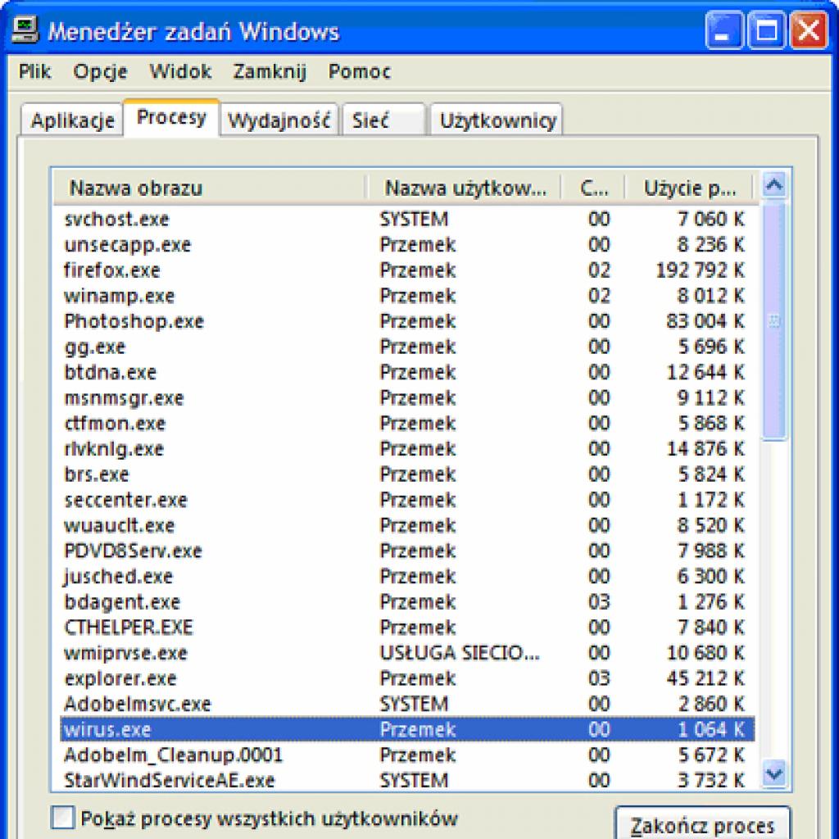Select the CTHELPER.EXE process

point(406,627)
